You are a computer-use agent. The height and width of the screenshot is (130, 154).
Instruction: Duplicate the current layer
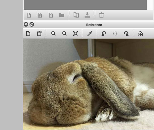pyautogui.click(x=76, y=15)
